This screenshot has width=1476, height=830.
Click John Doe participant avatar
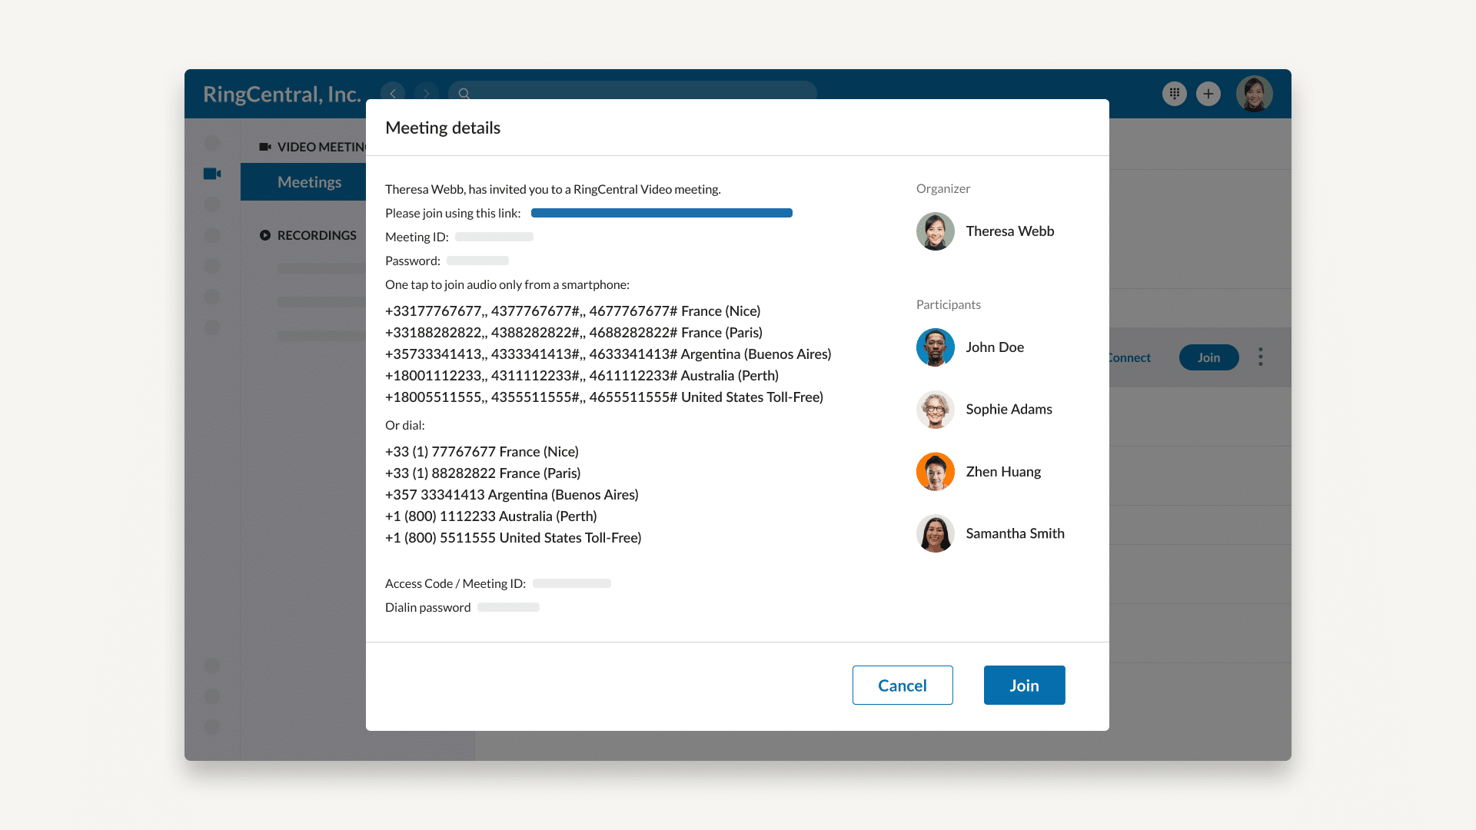pos(935,347)
